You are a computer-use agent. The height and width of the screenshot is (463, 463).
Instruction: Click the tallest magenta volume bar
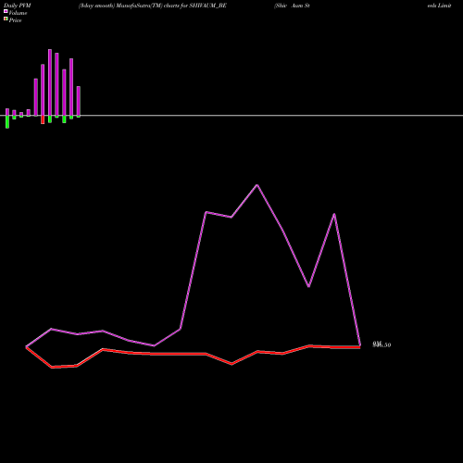coord(50,82)
